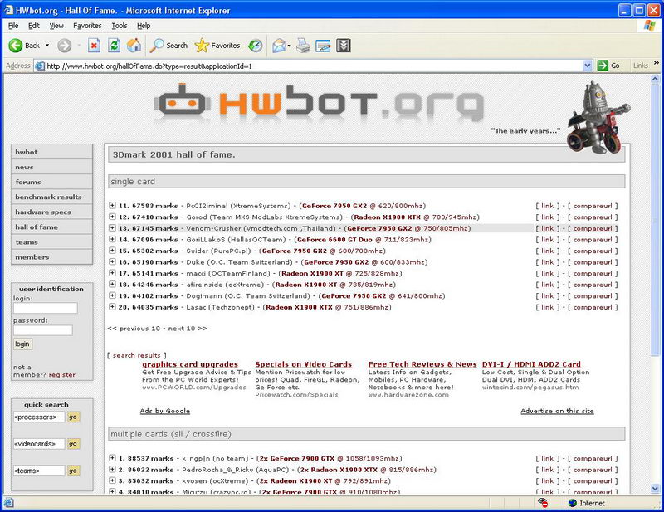
Task: Open the Favorites menu
Action: coord(87,26)
